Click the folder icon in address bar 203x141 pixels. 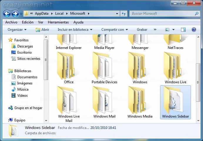pyautogui.click(x=26, y=13)
